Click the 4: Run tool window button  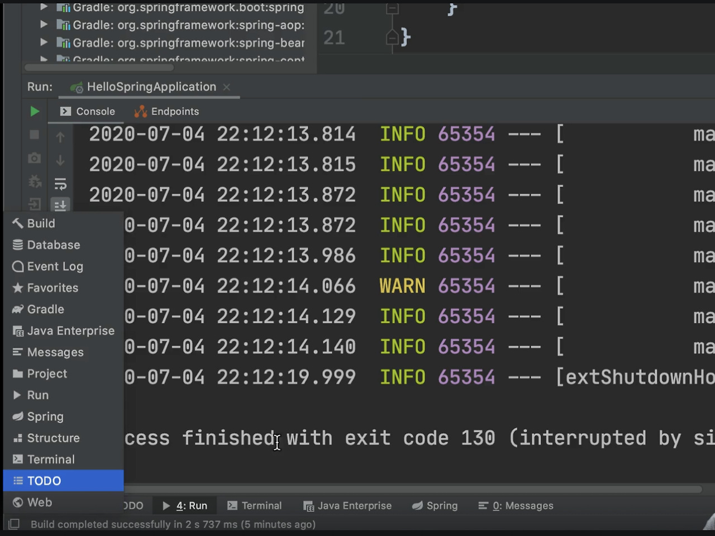(x=185, y=505)
